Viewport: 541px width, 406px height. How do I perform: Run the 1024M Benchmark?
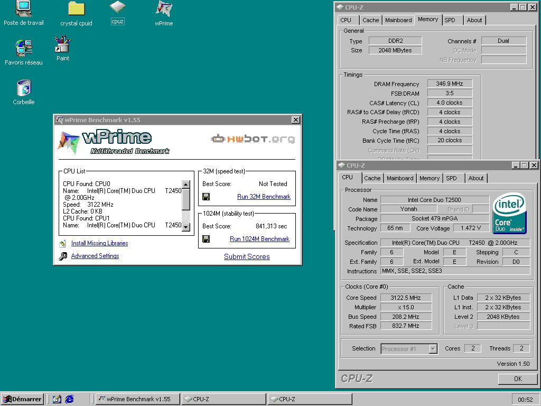click(260, 239)
